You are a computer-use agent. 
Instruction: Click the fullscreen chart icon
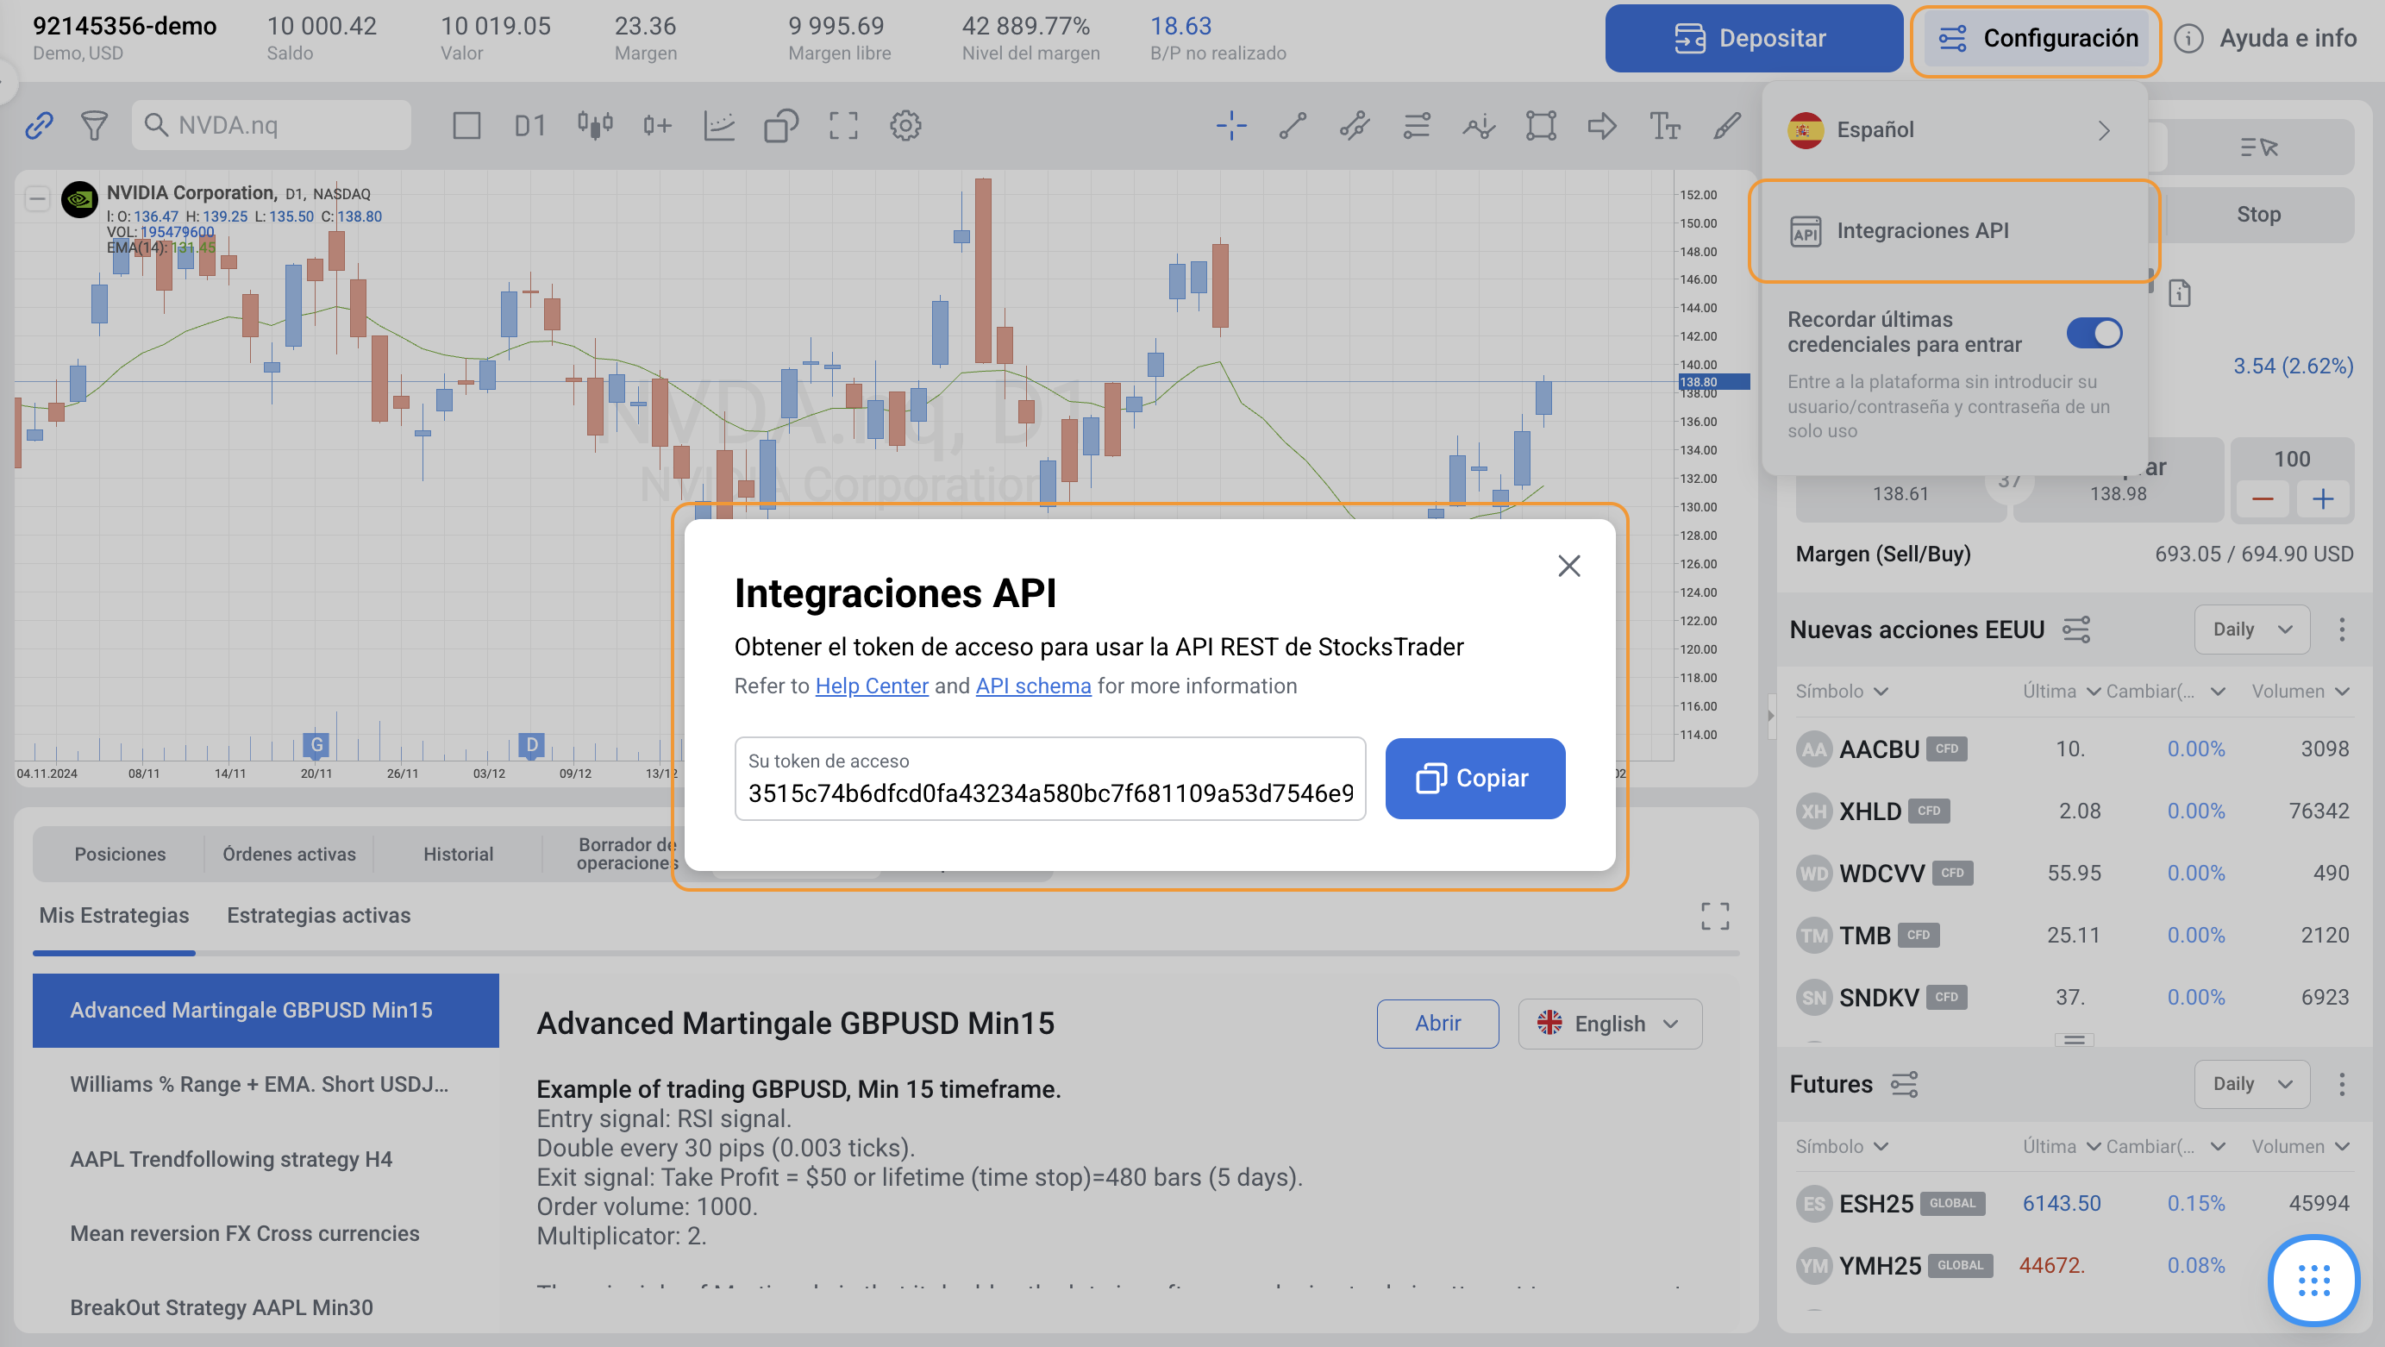tap(842, 126)
